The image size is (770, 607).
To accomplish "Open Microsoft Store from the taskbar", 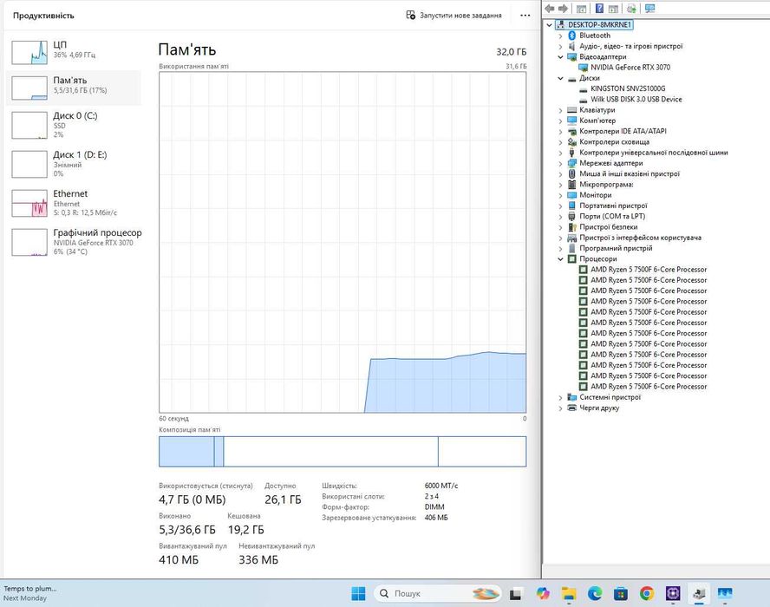I will click(x=621, y=594).
